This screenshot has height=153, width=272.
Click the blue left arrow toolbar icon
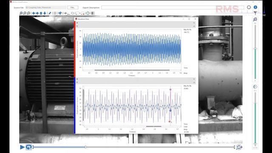pyautogui.click(x=34, y=13)
